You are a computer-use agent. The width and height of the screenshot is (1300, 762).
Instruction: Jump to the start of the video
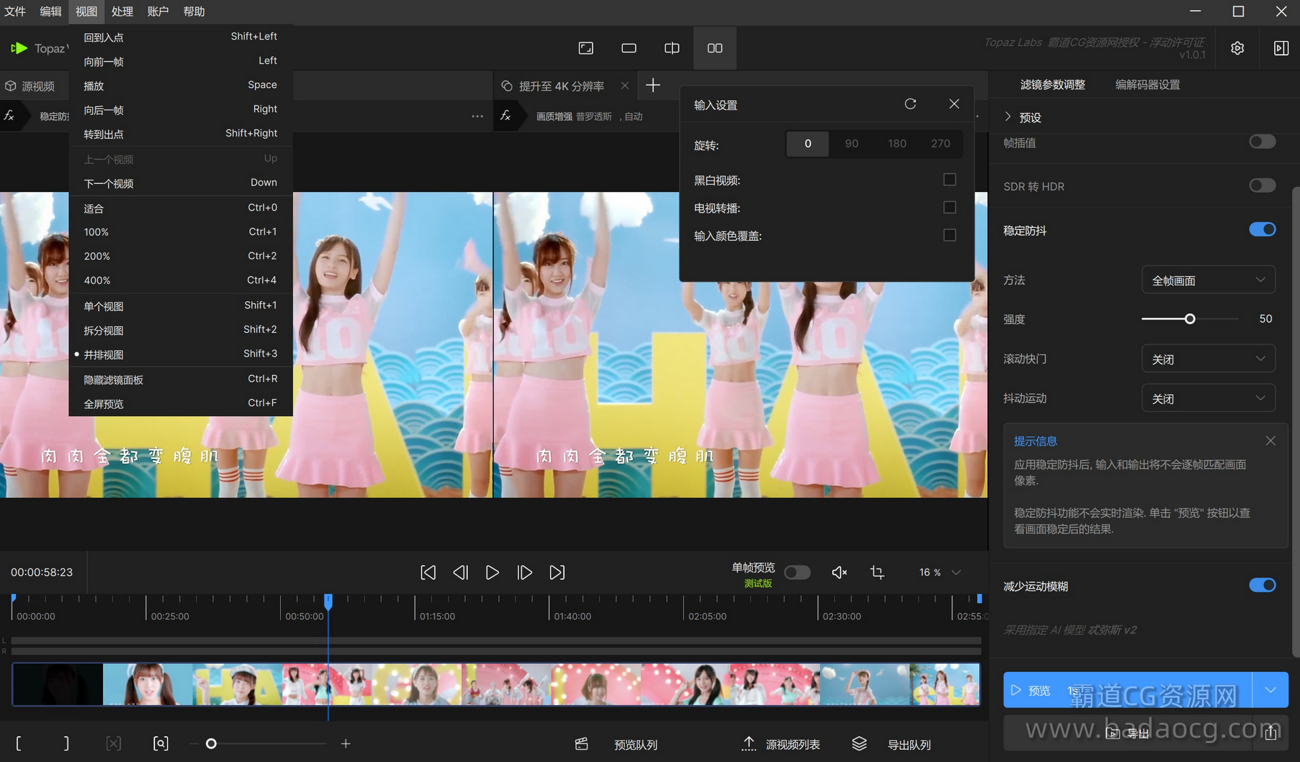[x=428, y=573]
